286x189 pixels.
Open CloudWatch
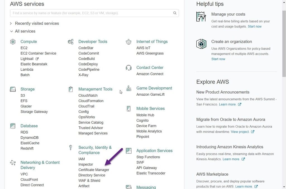(88, 95)
